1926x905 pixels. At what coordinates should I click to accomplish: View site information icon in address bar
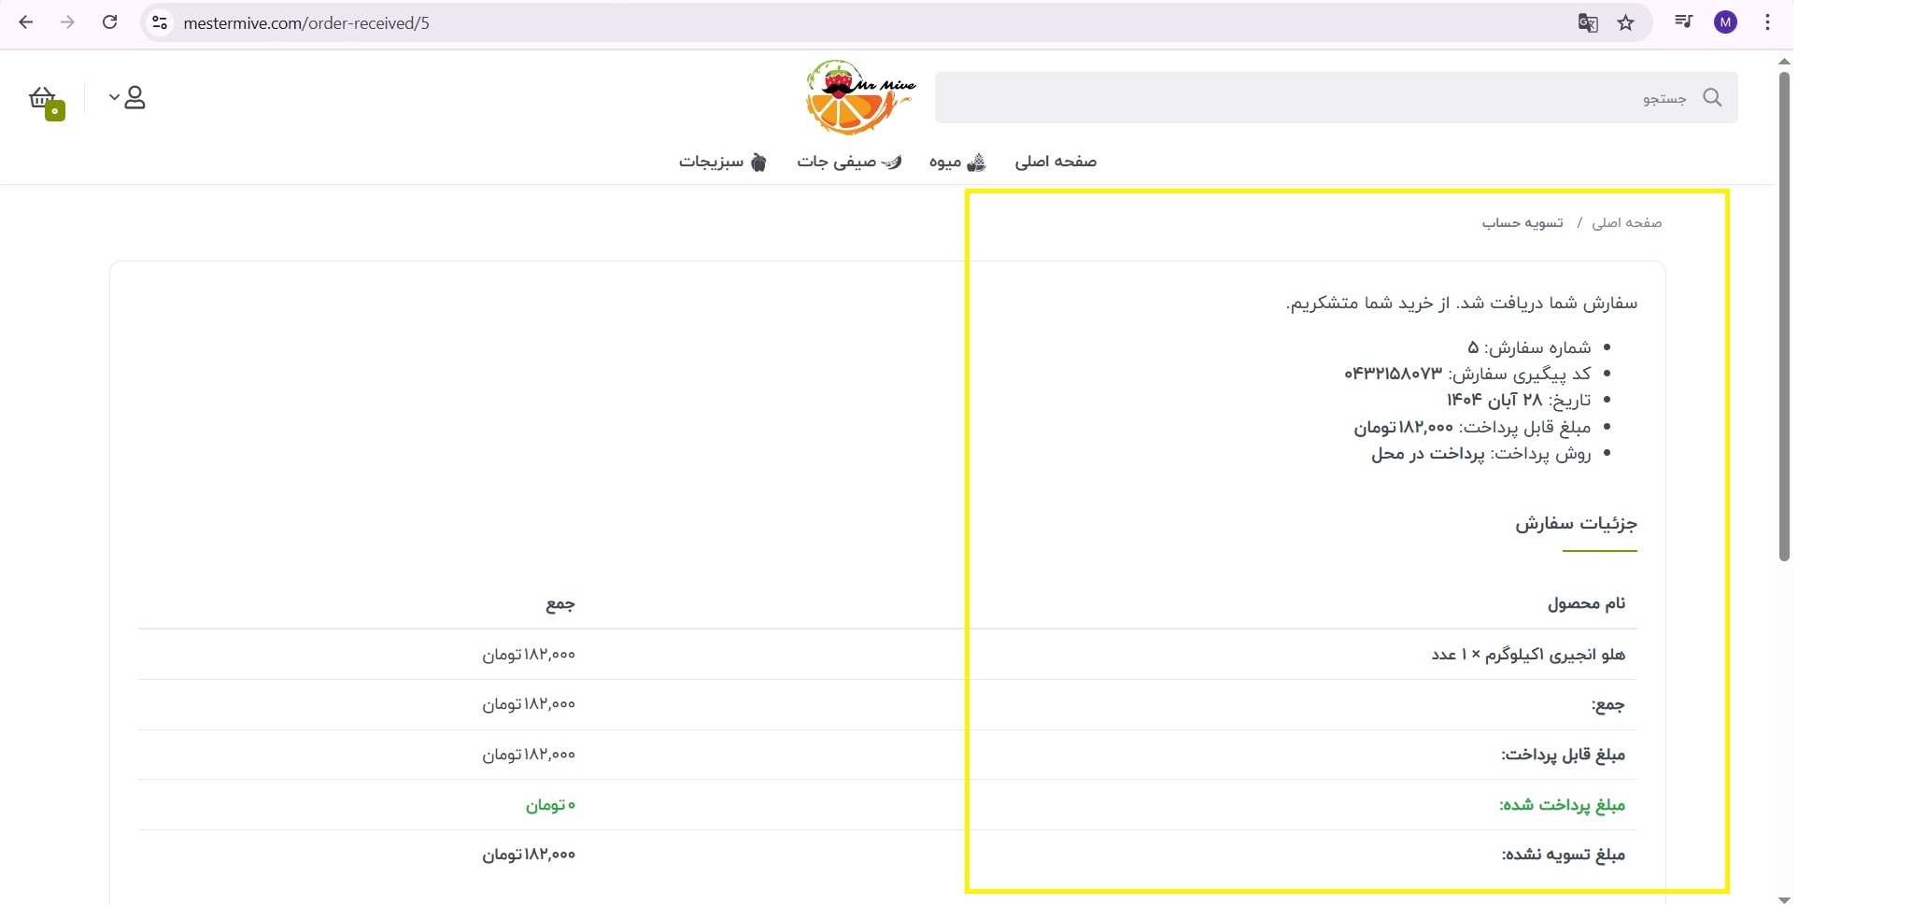160,22
